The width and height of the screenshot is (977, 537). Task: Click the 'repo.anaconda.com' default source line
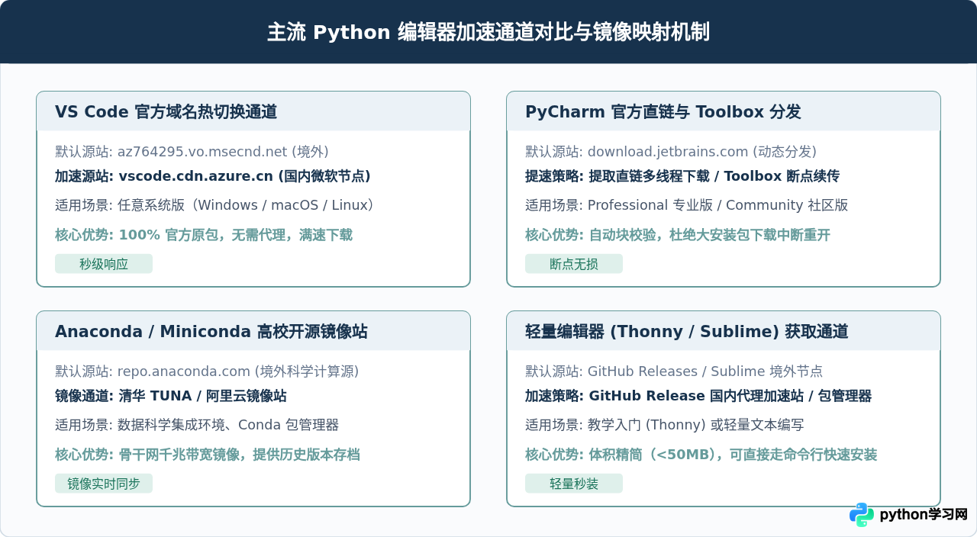[207, 371]
